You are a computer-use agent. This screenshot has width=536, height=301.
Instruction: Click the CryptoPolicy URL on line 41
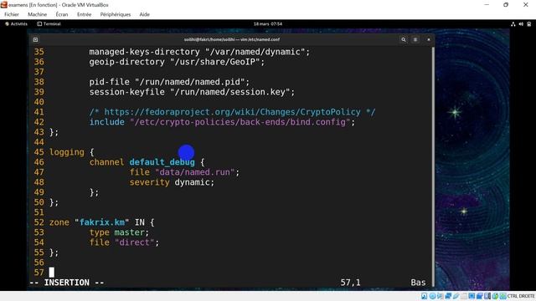[232, 112]
